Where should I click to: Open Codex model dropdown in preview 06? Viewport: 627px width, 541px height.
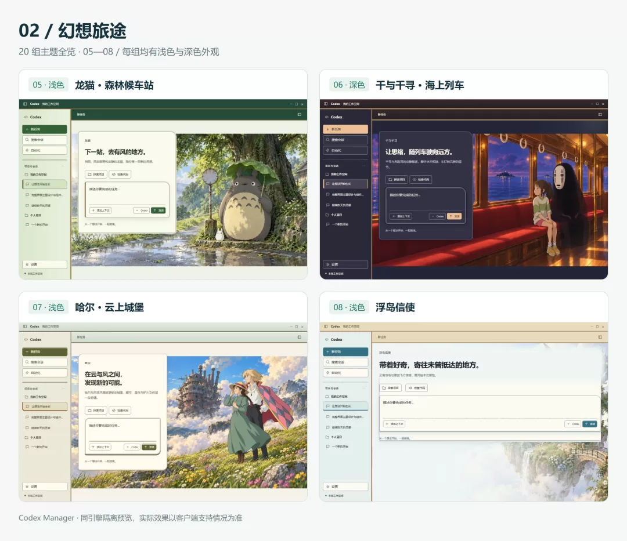437,216
